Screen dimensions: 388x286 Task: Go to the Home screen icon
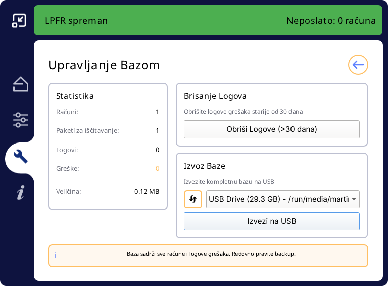pos(21,84)
